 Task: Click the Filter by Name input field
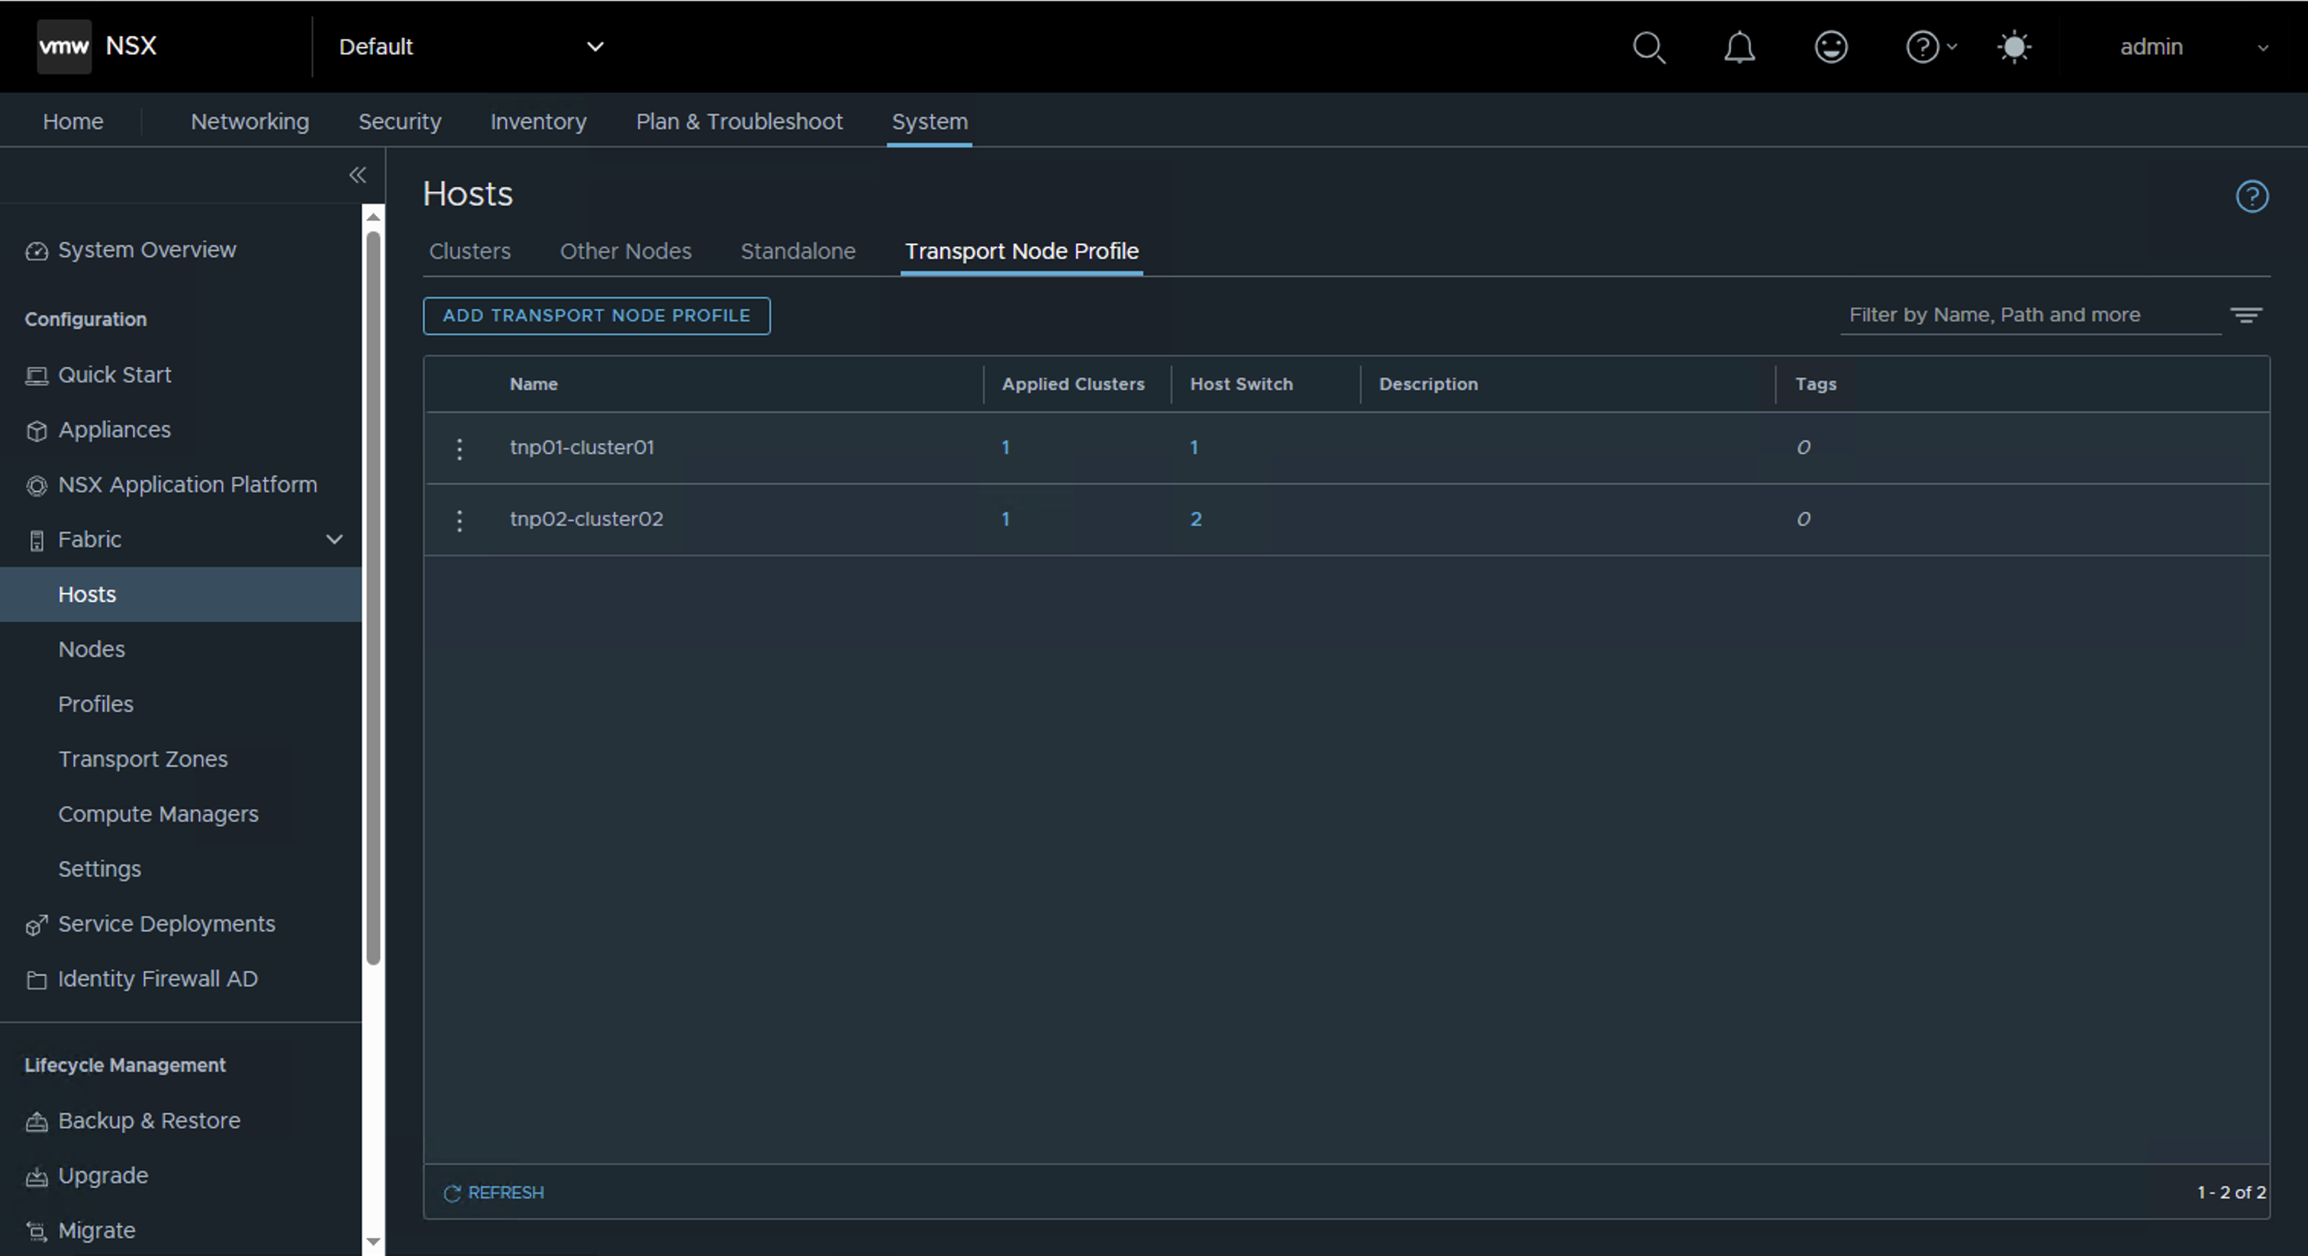pyautogui.click(x=2029, y=315)
